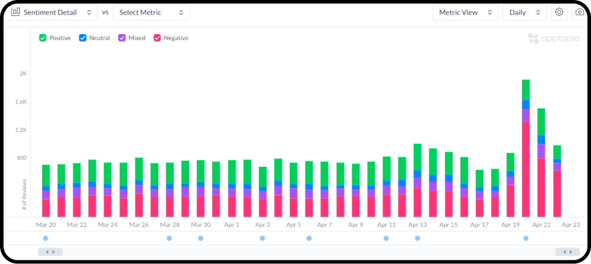The width and height of the screenshot is (591, 264).
Task: Disable the Mixed sentiment checkbox
Action: pos(122,38)
